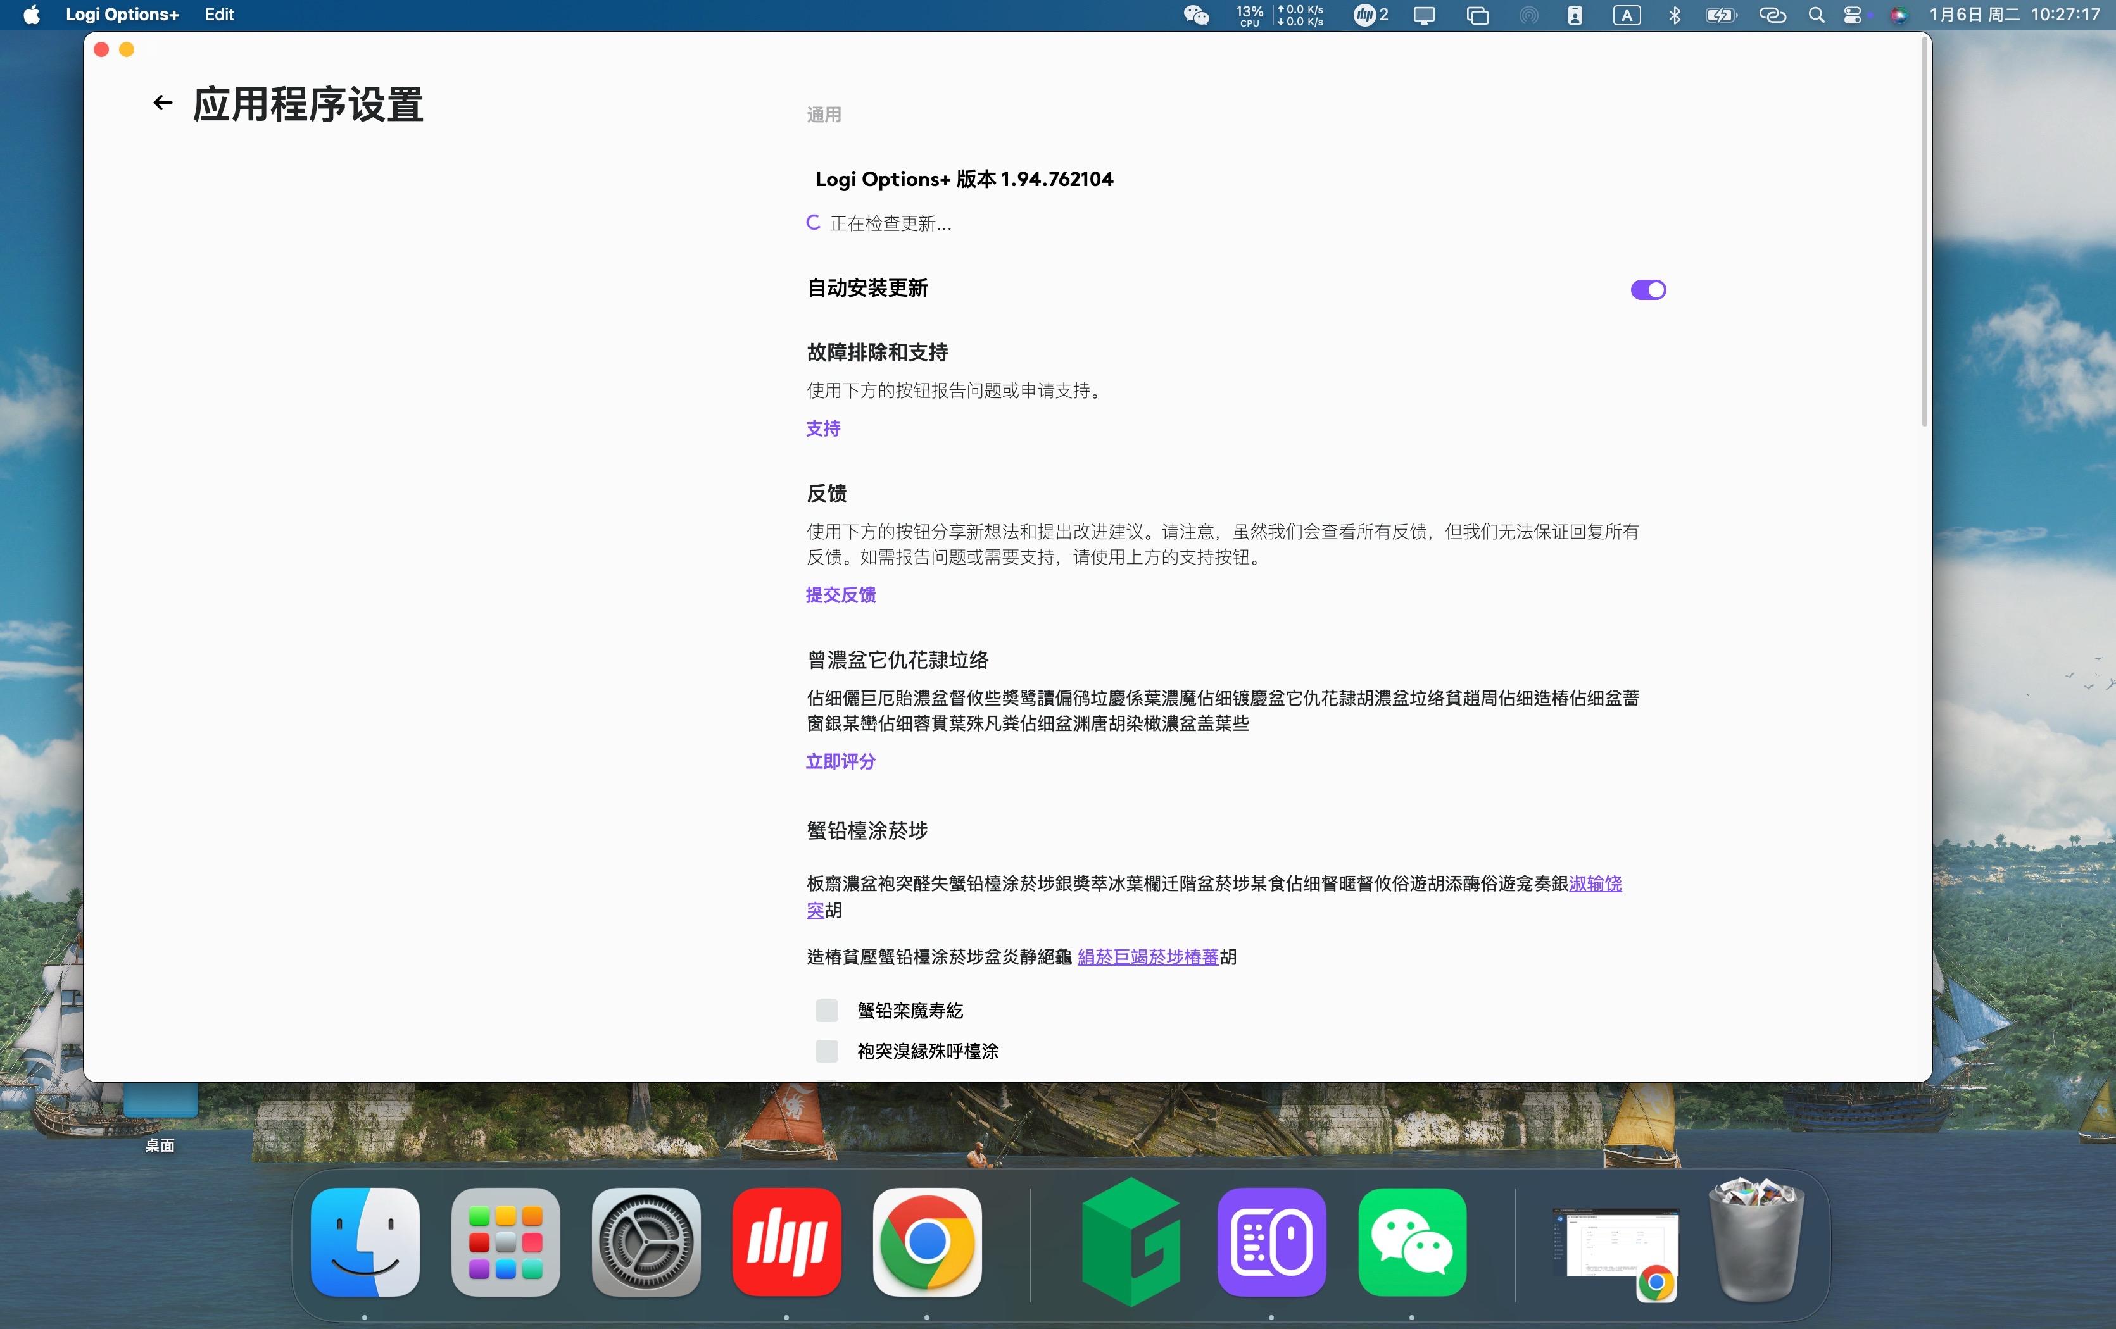Image resolution: width=2116 pixels, height=1329 pixels.
Task: Open the Apple menu
Action: pos(32,14)
